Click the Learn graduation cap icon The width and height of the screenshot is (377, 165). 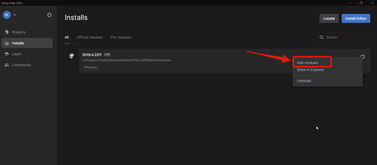pos(7,54)
